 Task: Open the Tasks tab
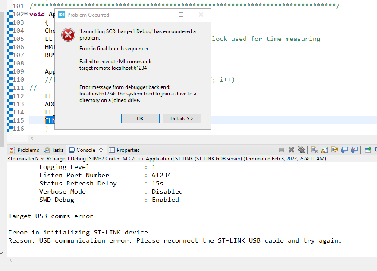[53, 150]
